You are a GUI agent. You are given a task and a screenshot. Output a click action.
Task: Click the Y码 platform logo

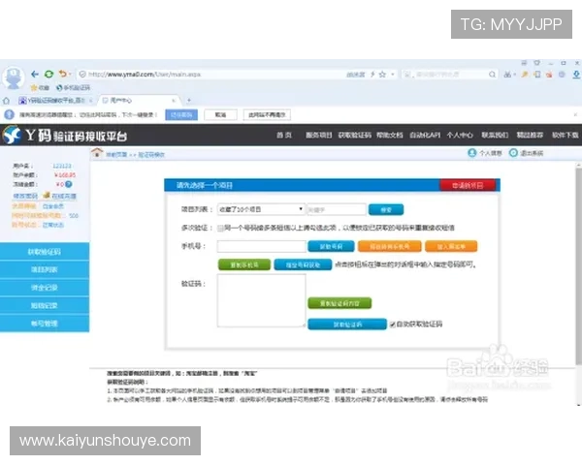pyautogui.click(x=64, y=135)
